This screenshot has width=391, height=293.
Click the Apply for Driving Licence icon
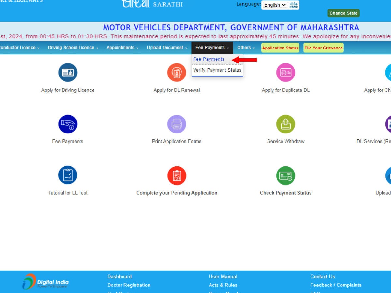click(68, 73)
